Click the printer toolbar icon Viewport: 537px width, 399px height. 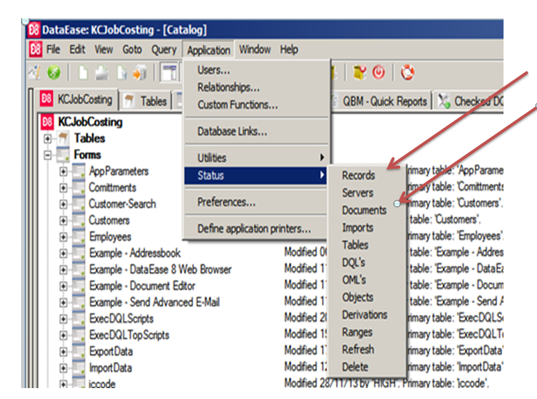click(x=101, y=73)
